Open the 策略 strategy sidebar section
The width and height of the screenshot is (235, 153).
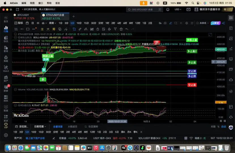coord(6,59)
